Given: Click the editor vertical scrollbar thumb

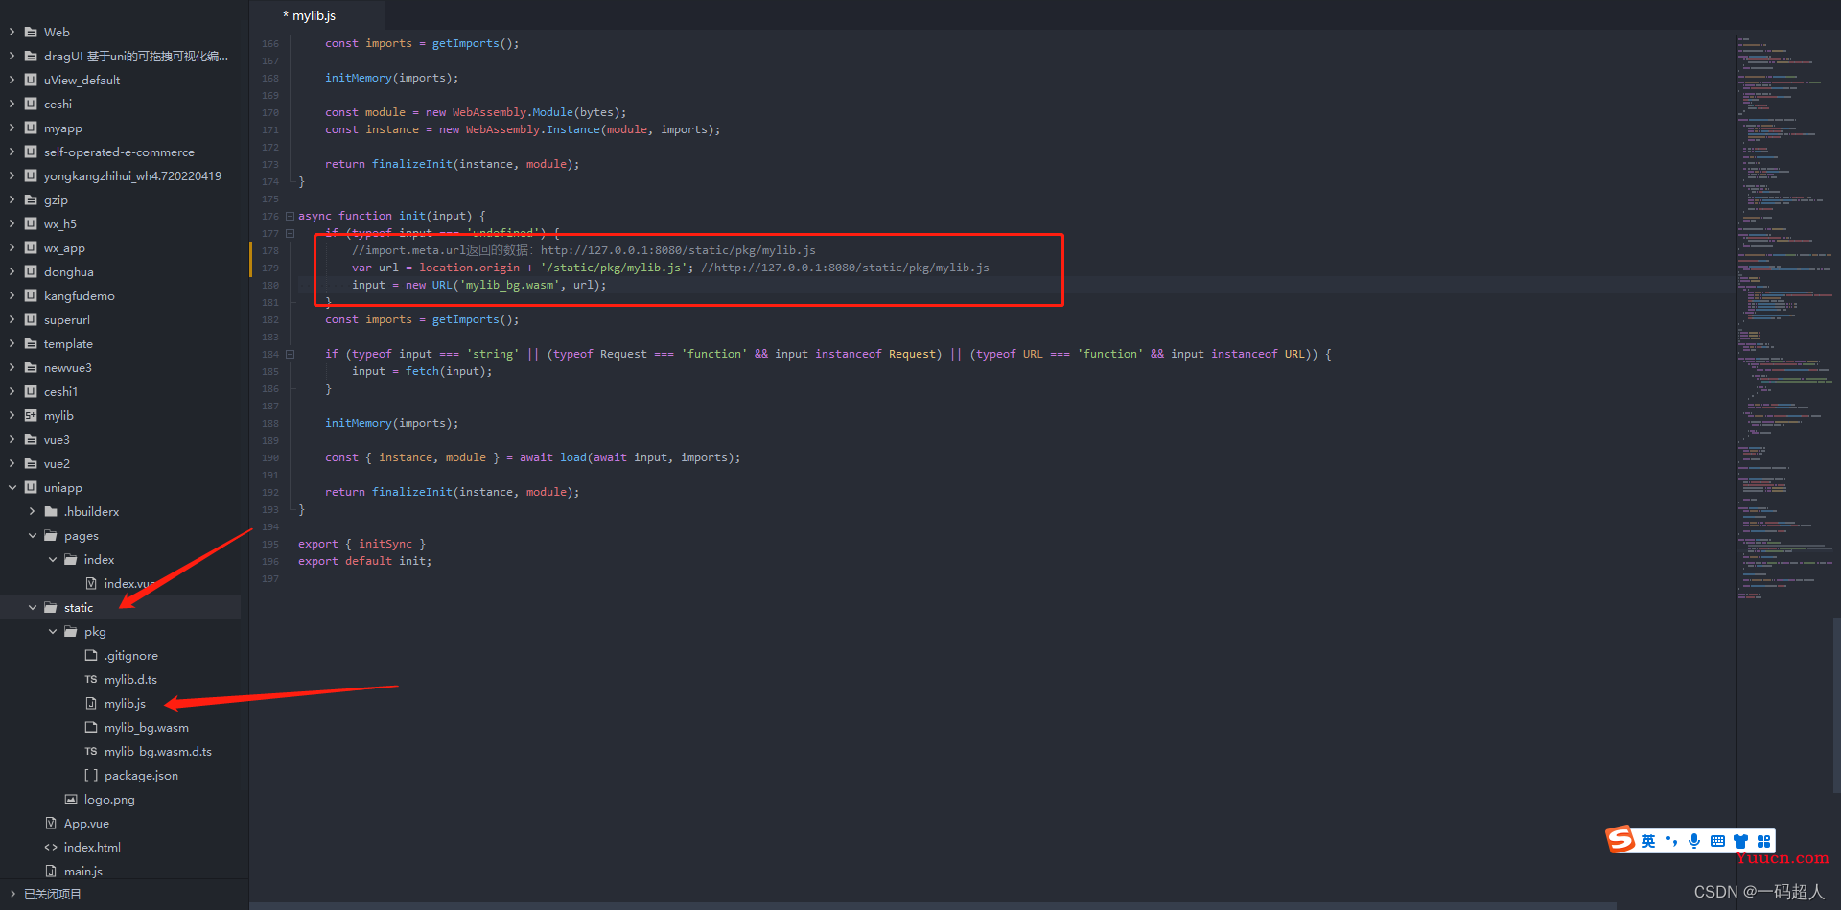Looking at the screenshot, I should 1836,705.
